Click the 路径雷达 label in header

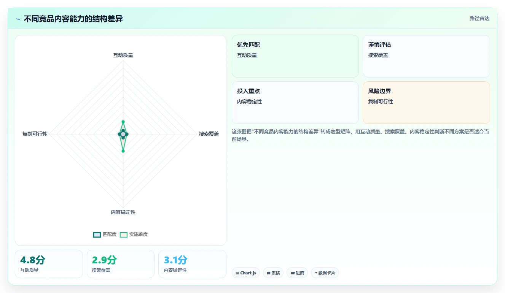(480, 18)
